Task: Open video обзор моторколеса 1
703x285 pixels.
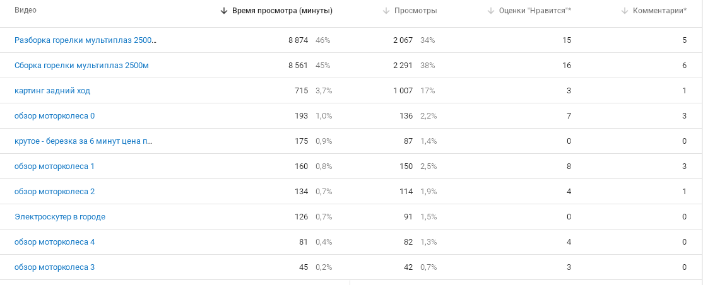Action: tap(55, 166)
